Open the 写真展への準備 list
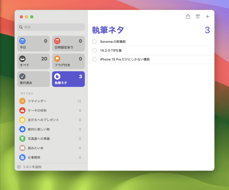Viewport: 229px width, 190px height. point(50,139)
